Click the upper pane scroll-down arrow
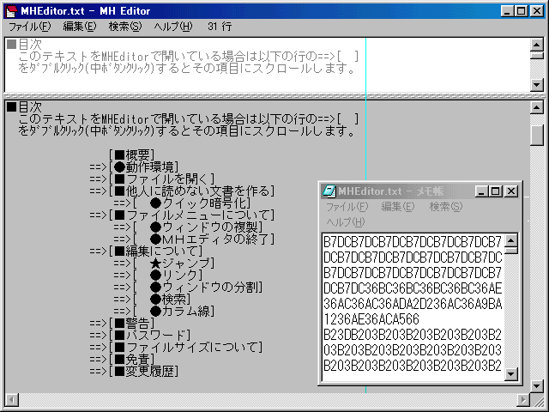549x412 pixels. pyautogui.click(x=537, y=84)
